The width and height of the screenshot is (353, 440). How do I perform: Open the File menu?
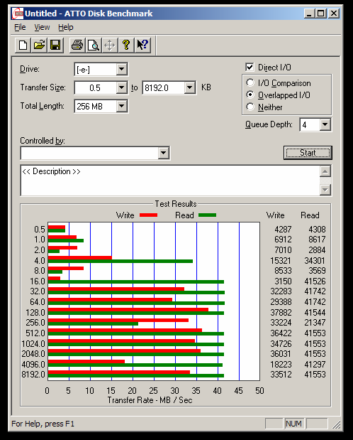20,27
